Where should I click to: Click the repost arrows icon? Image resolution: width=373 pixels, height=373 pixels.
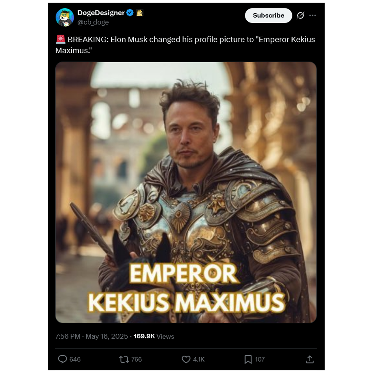click(124, 359)
